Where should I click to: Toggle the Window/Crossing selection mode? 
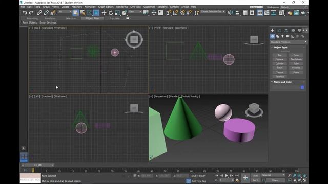coord(96,13)
